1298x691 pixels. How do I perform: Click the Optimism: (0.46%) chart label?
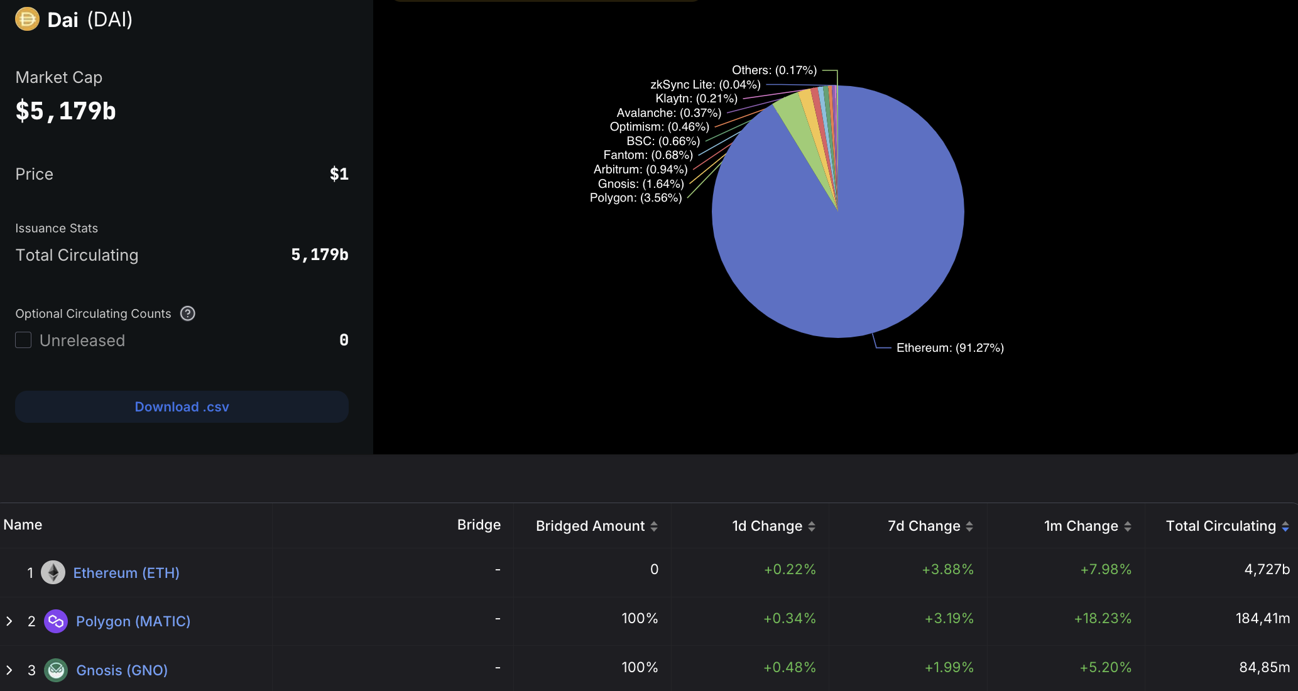pos(660,126)
